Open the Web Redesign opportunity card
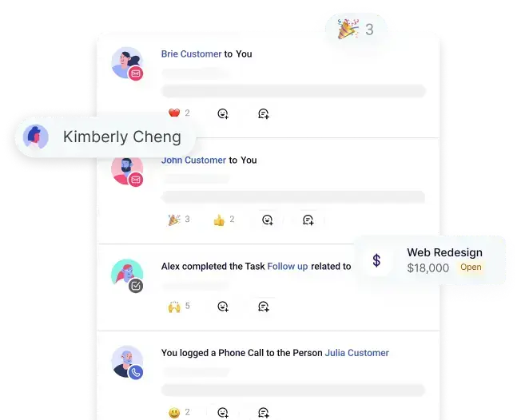Screen dimensions: 521x420 click(x=430, y=260)
